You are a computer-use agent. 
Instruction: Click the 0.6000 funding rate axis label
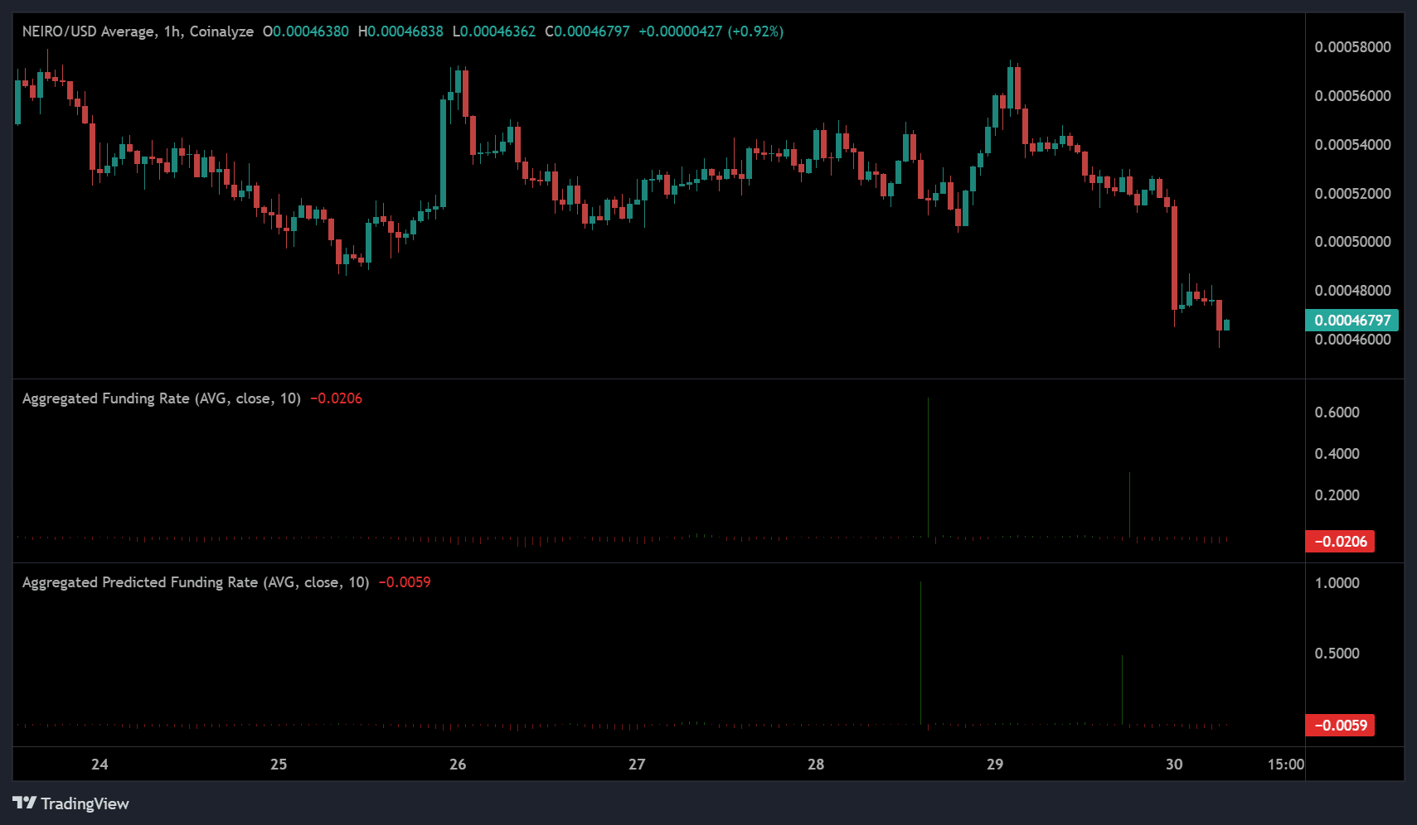[x=1337, y=412]
